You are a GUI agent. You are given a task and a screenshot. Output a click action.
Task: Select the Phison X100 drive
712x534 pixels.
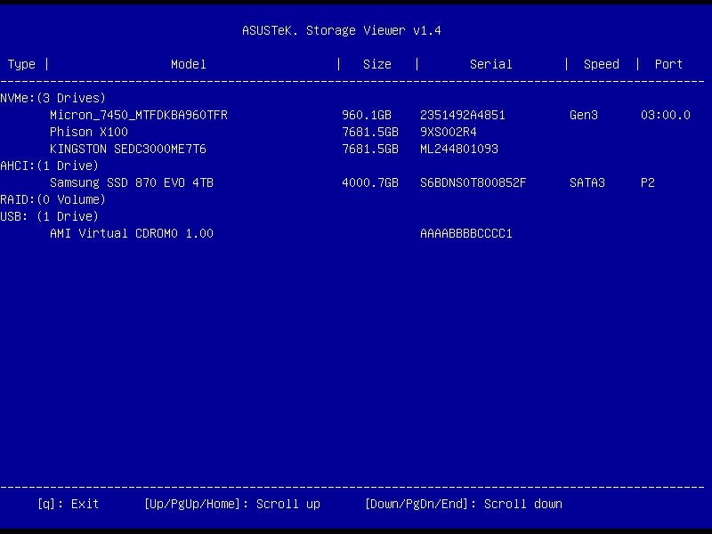pyautogui.click(x=88, y=132)
